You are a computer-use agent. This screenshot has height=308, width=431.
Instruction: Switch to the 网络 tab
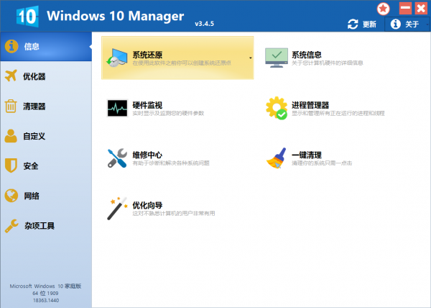point(32,196)
